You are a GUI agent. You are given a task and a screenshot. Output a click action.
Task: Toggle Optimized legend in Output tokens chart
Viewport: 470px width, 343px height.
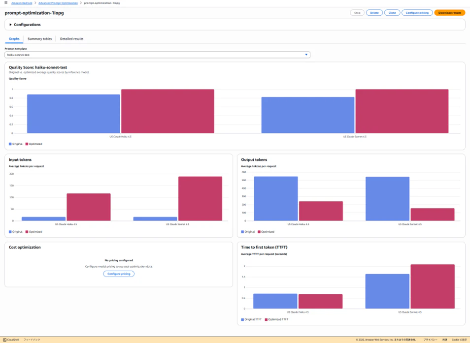[266, 232]
